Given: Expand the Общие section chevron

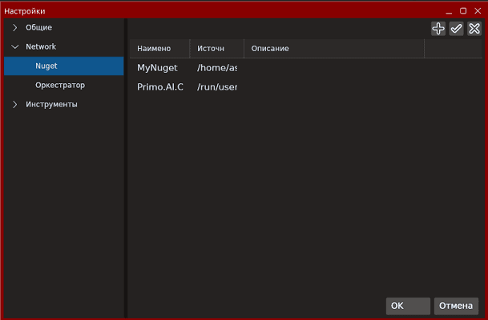Looking at the screenshot, I should point(14,28).
